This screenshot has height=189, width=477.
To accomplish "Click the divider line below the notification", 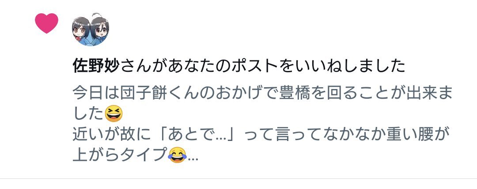I will [238, 179].
